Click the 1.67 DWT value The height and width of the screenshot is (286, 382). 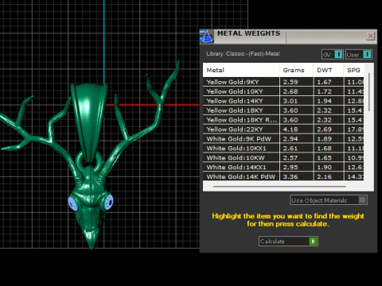[x=324, y=82]
